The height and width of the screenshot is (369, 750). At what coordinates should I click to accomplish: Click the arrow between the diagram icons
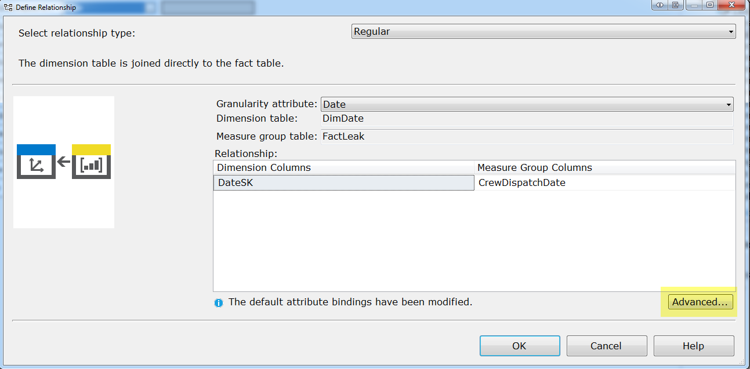[x=64, y=162]
